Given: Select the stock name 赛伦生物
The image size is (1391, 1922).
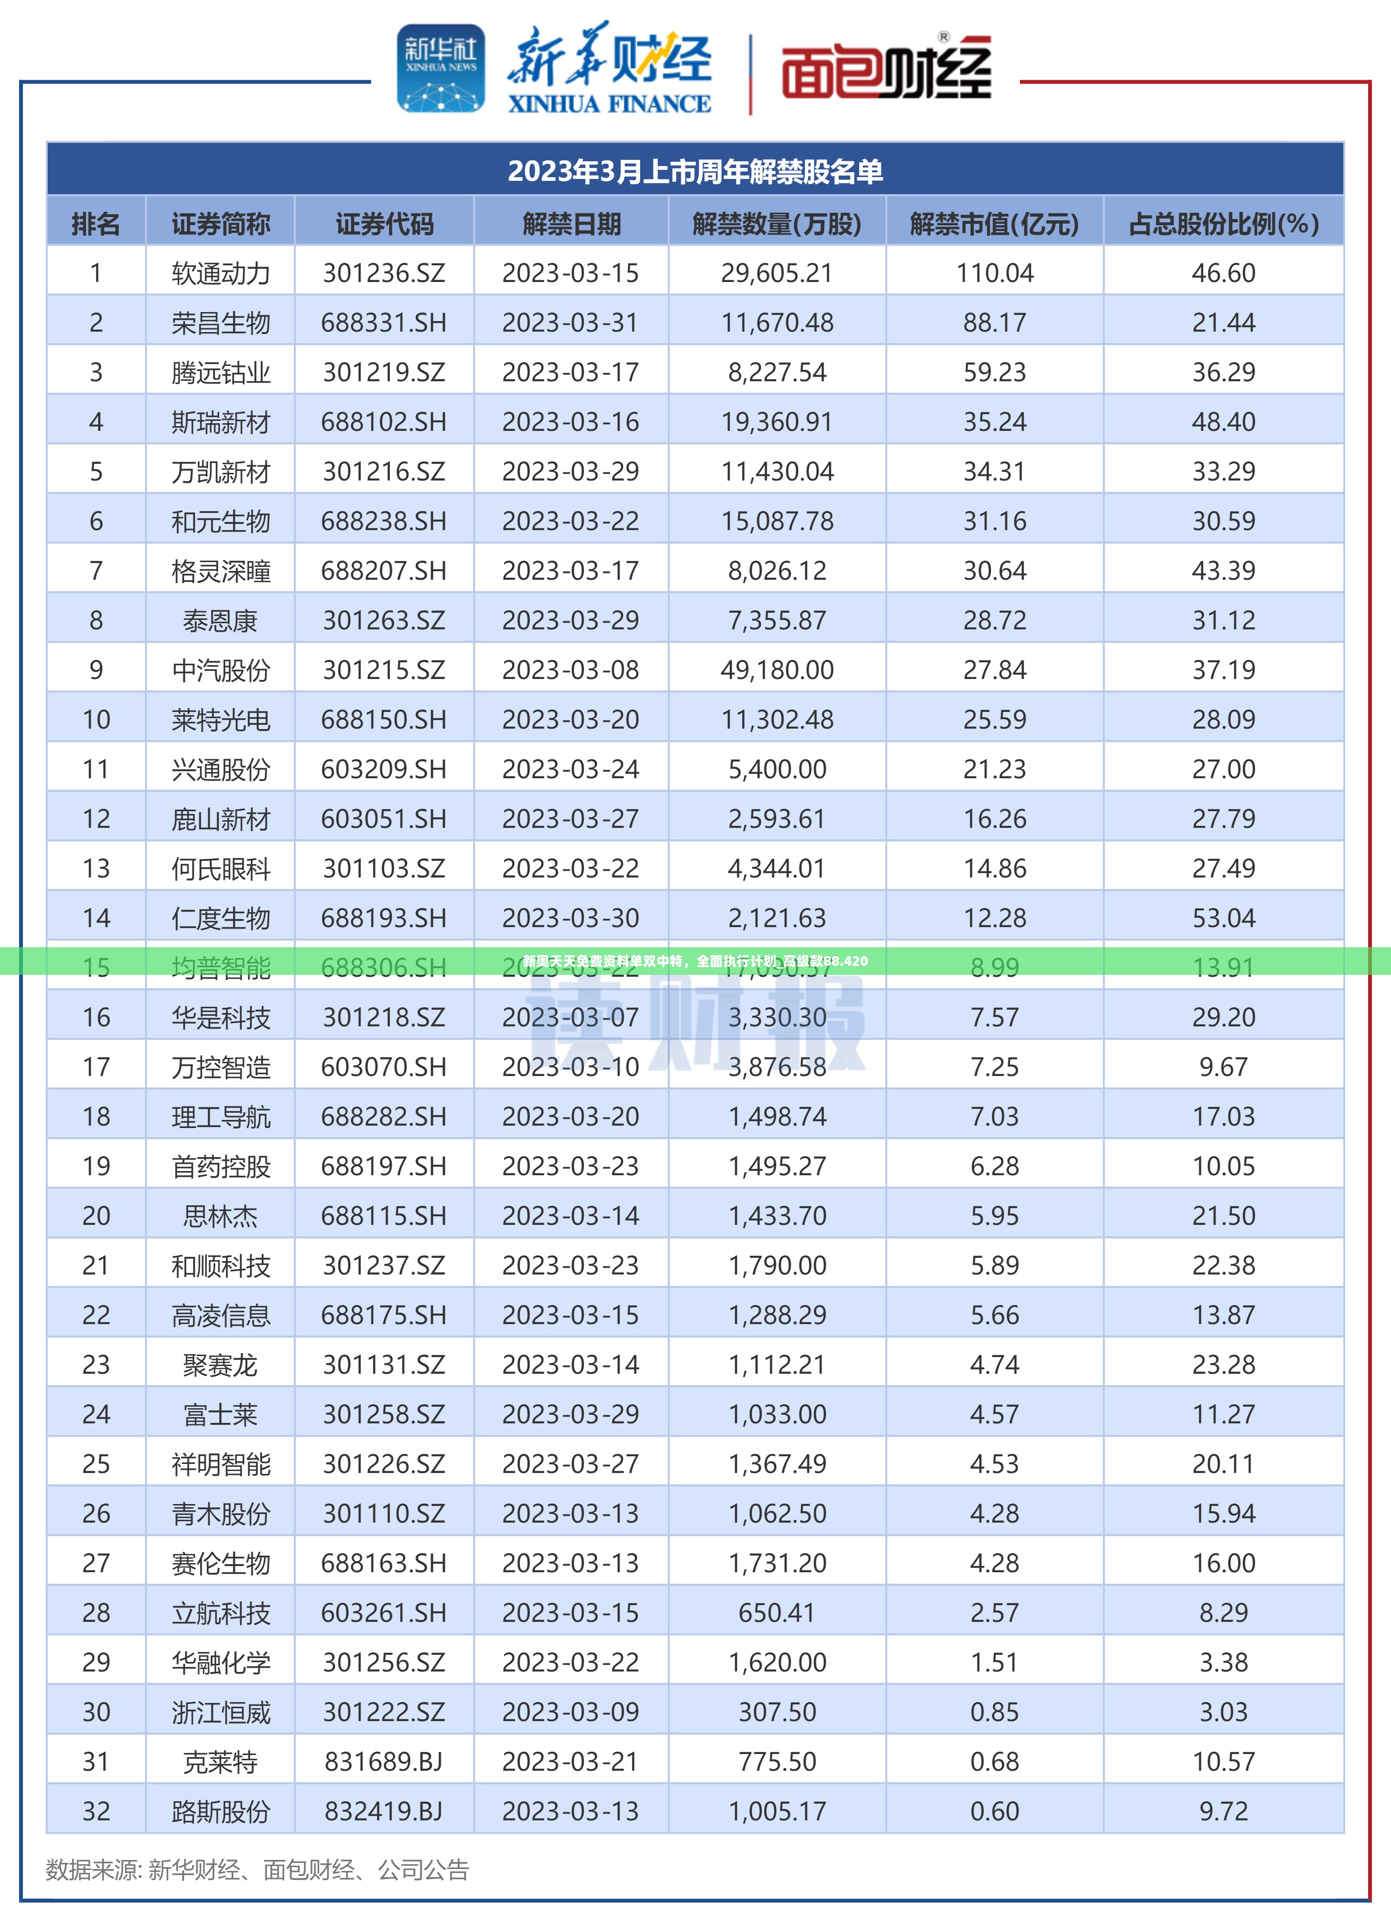Looking at the screenshot, I should click(220, 1563).
